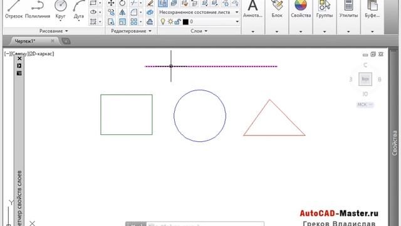Click ViewCube west direction З
401x226 pixels.
pyautogui.click(x=351, y=80)
